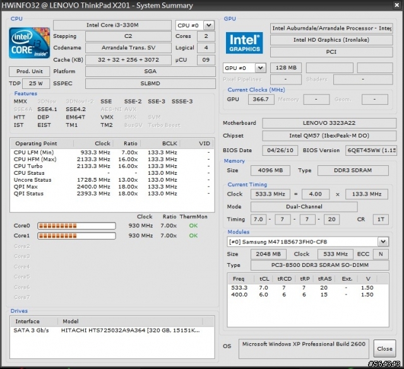
Task: Click the Close button
Action: [x=384, y=349]
